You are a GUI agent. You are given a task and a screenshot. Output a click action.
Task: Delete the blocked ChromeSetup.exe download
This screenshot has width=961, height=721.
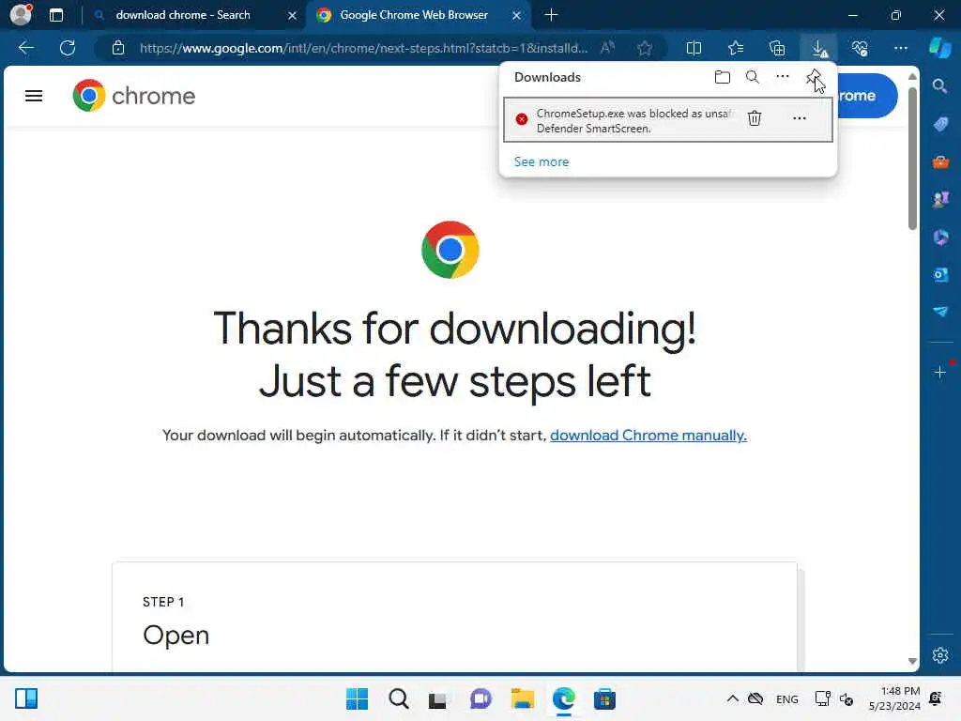coord(755,118)
